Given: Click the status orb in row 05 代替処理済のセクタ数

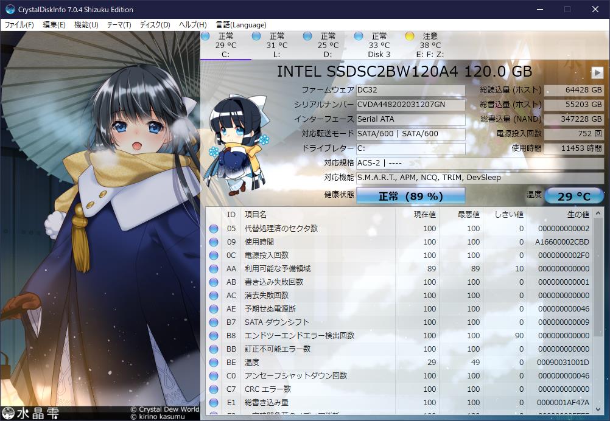Looking at the screenshot, I should click(214, 229).
